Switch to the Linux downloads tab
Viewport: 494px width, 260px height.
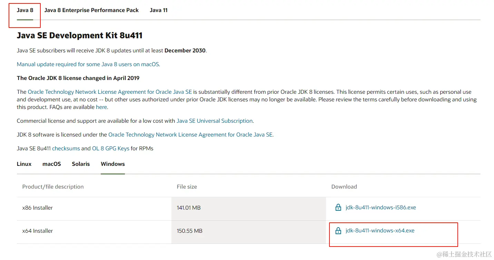coord(24,164)
